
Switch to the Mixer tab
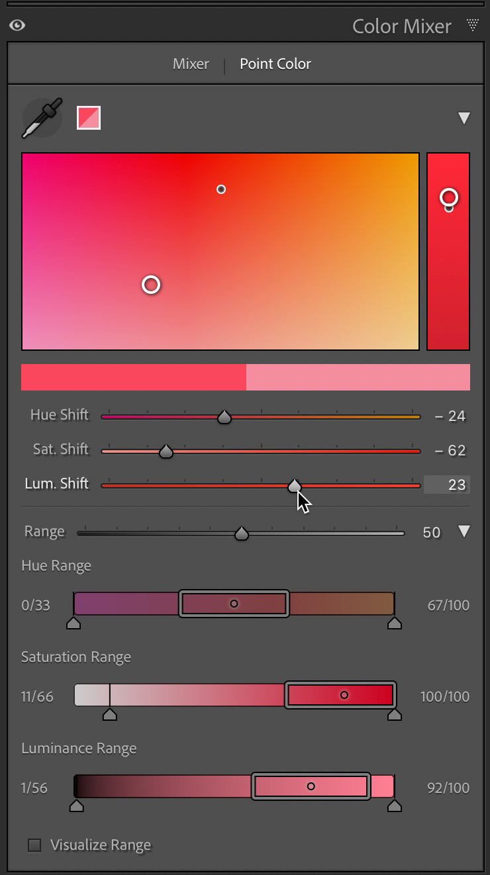tap(191, 64)
